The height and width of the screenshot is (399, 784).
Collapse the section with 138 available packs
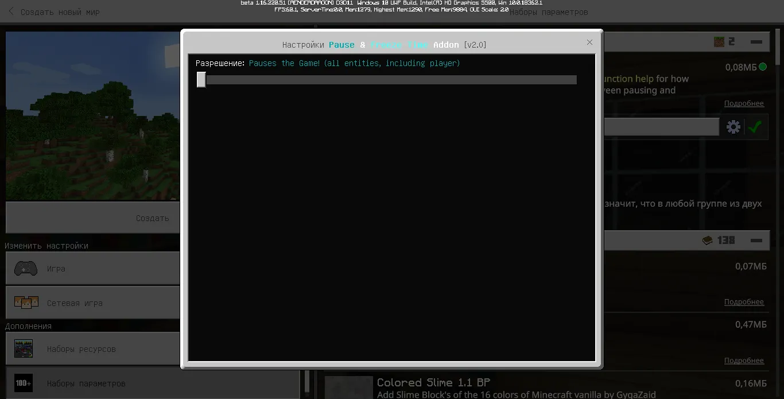click(x=756, y=241)
